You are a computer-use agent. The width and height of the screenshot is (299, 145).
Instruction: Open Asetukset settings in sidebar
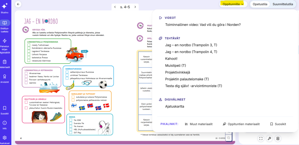point(4,139)
